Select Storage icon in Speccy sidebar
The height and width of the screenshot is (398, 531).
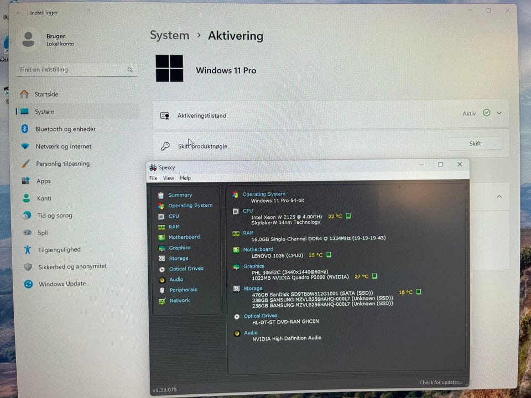[162, 259]
